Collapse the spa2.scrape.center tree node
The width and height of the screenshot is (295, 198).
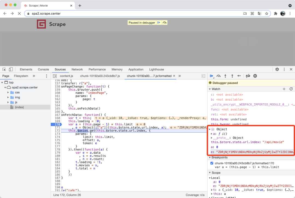pyautogui.click(x=5, y=88)
